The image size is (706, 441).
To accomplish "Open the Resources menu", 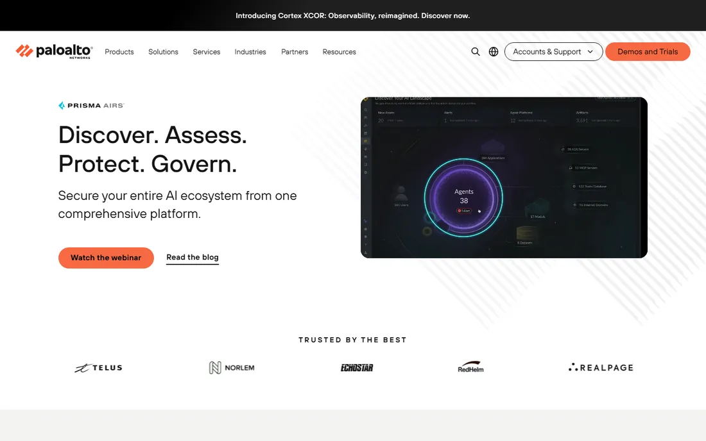I will (339, 52).
